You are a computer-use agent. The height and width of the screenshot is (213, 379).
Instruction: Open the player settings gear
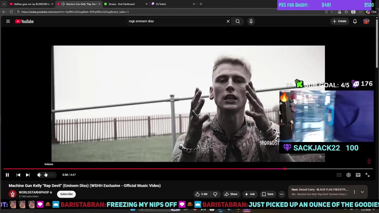(x=349, y=175)
